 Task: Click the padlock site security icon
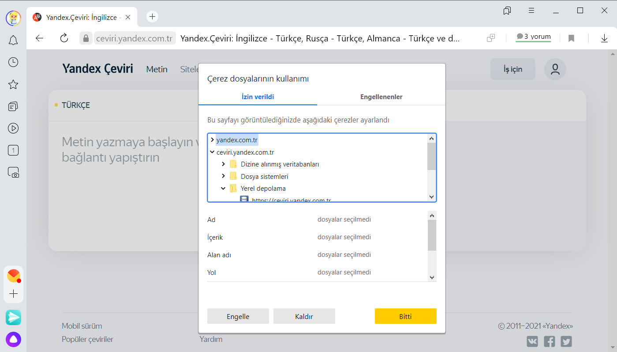(86, 38)
